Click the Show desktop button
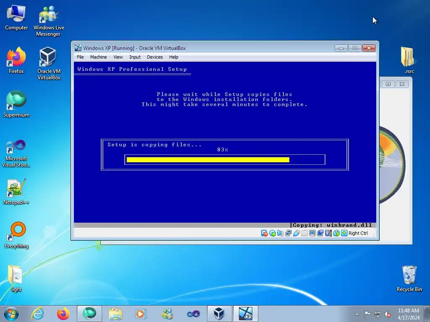The height and width of the screenshot is (322, 430). pos(428,314)
